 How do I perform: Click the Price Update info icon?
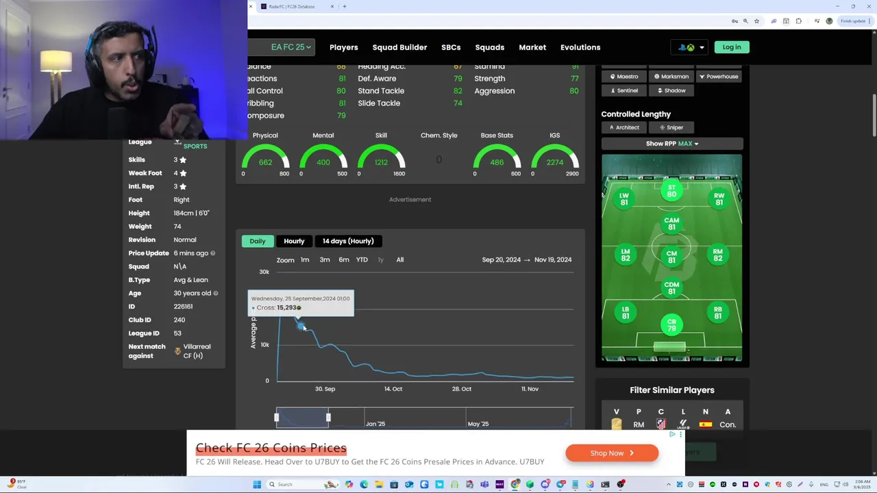212,253
